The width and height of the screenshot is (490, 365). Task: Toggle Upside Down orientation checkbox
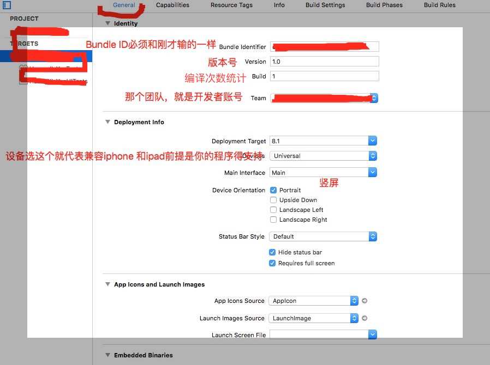coord(273,200)
